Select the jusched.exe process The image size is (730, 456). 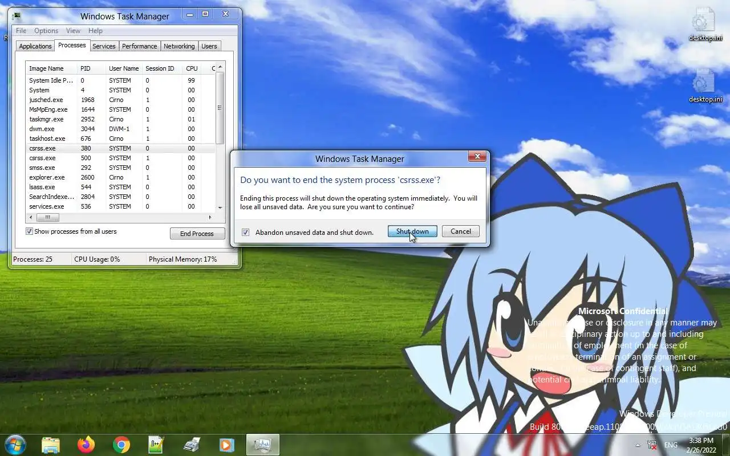[x=121, y=100]
